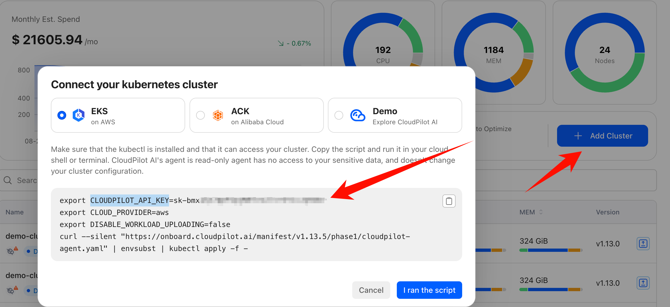Click the search magnifier icon
This screenshot has height=307, width=670.
pyautogui.click(x=8, y=180)
